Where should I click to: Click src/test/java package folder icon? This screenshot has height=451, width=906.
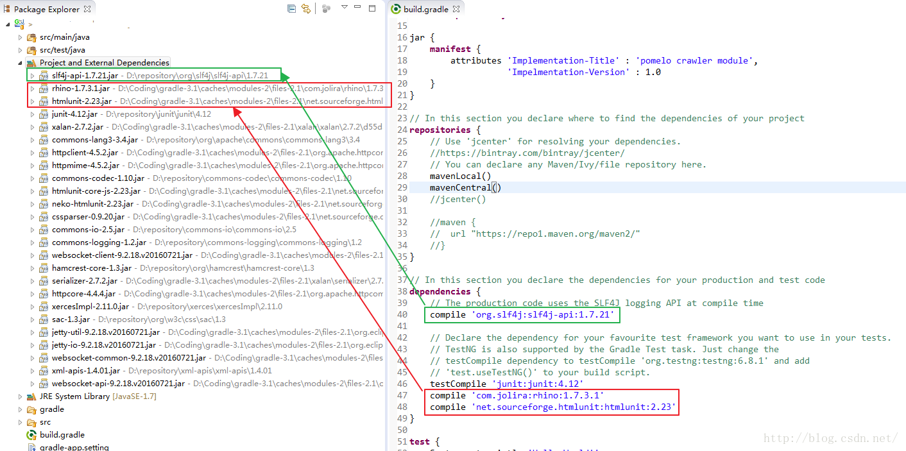click(x=31, y=50)
